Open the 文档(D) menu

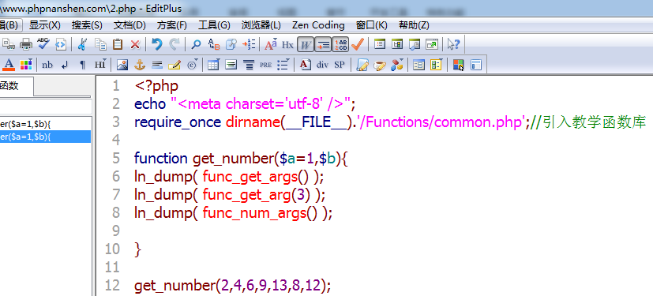click(x=129, y=25)
